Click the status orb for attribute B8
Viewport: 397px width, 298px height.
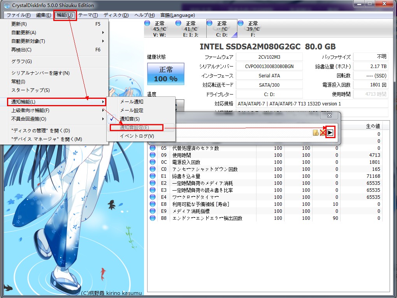tap(153, 218)
